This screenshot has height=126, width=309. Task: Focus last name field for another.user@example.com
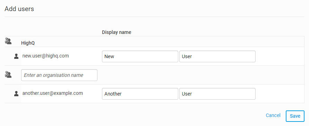click(217, 94)
